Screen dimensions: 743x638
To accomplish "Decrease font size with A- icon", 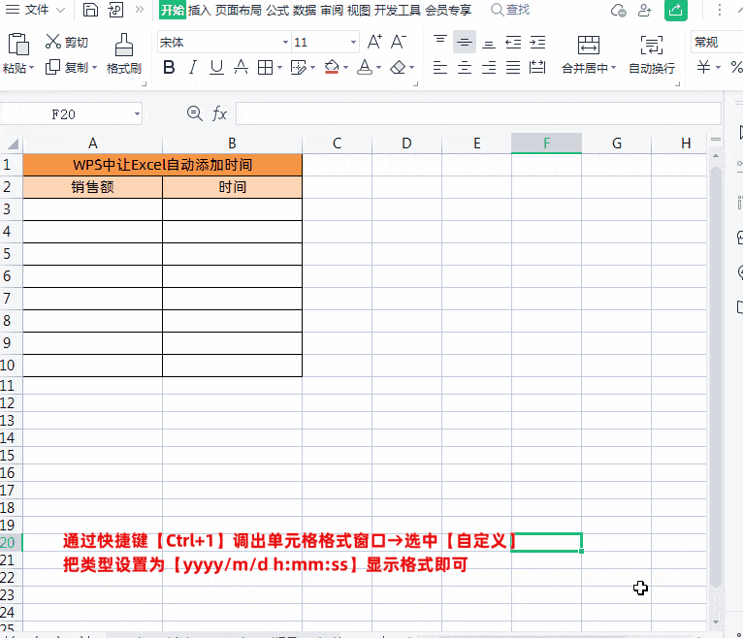I will [x=398, y=42].
